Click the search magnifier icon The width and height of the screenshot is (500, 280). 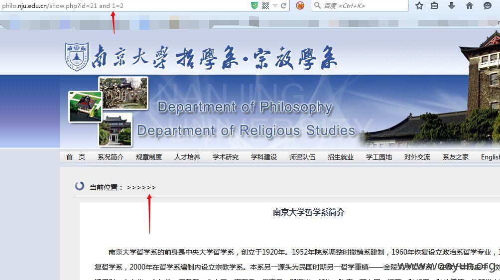tap(317, 5)
